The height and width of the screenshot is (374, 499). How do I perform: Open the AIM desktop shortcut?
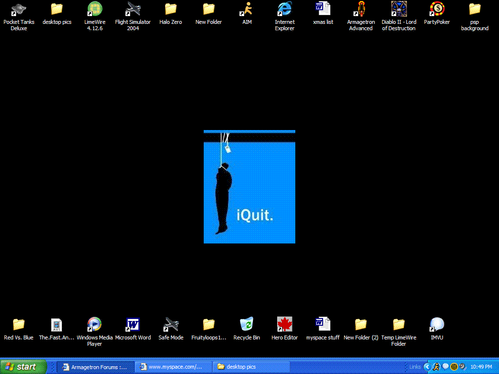[x=247, y=9]
